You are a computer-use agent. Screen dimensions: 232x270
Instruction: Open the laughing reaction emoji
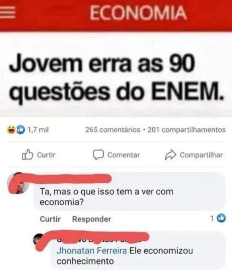[x=11, y=130]
